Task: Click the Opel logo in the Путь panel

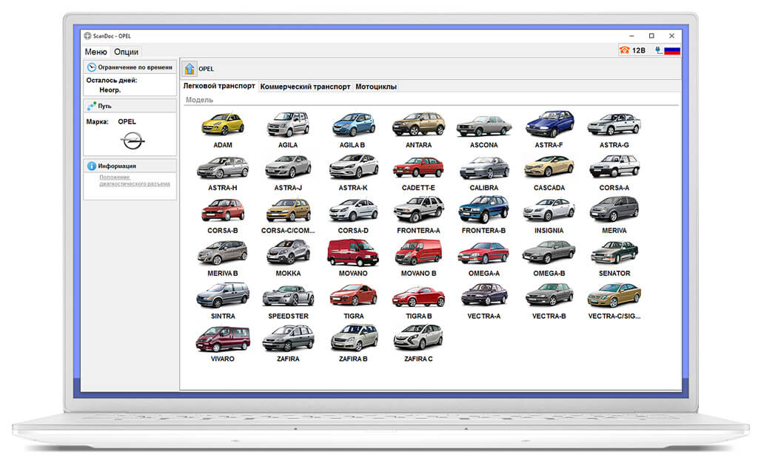Action: [x=132, y=141]
